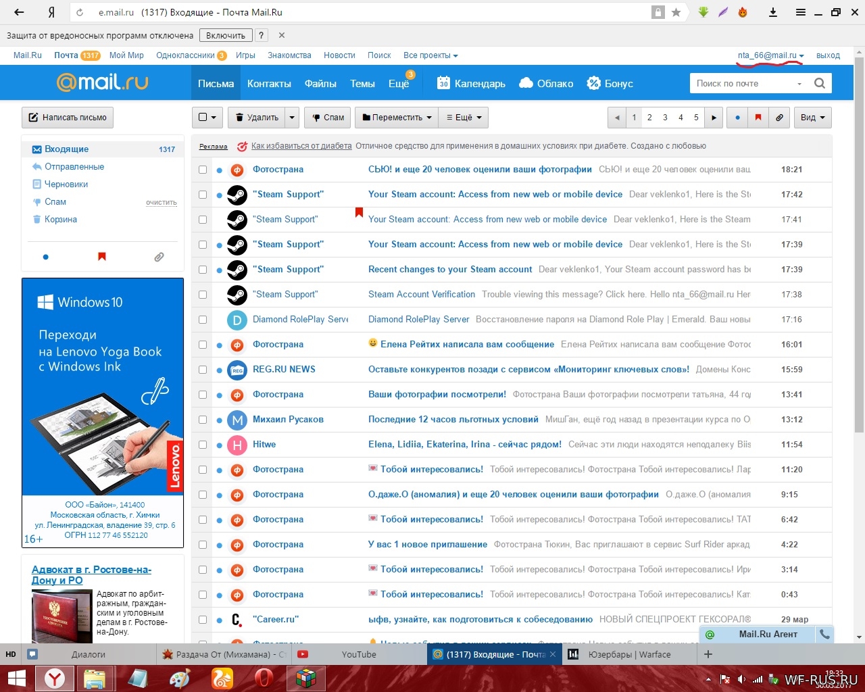Open Yandex Browser from Windows taskbar
Screen dimensions: 865x692
point(55,678)
